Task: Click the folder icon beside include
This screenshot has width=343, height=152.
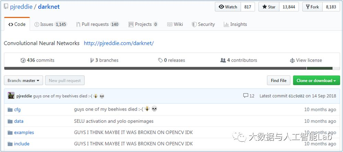Action: [10, 144]
